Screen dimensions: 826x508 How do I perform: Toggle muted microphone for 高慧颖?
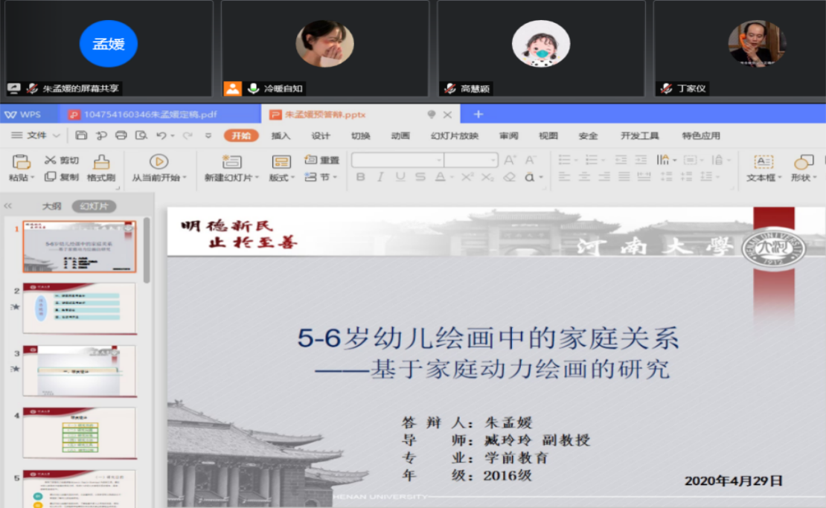(x=450, y=89)
